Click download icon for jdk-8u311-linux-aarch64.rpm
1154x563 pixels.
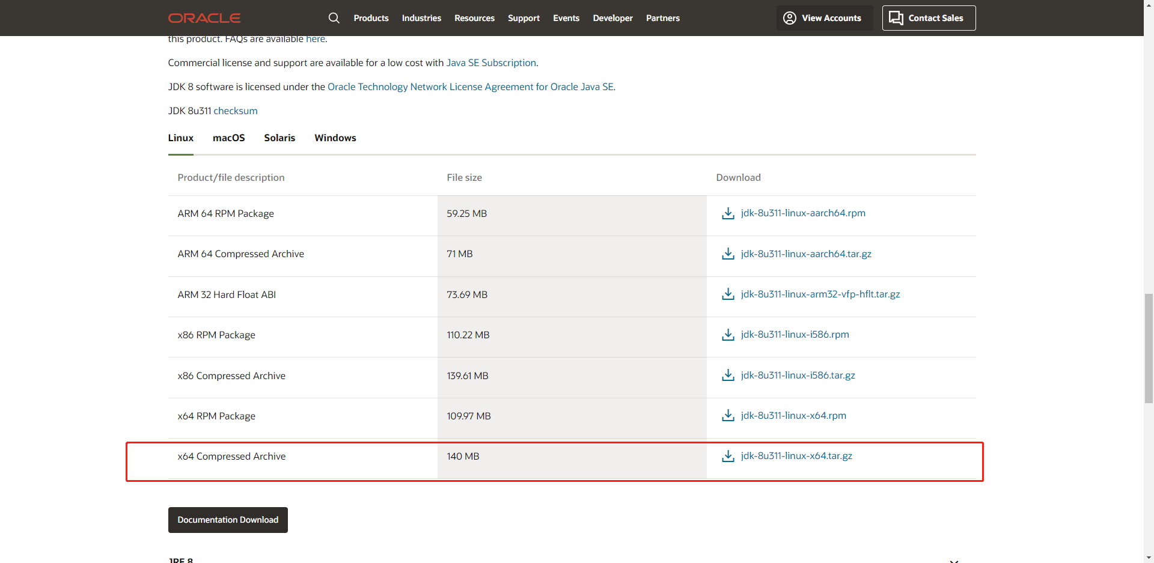pos(728,213)
